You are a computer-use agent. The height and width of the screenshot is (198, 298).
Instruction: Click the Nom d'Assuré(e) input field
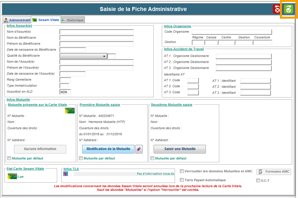pos(96,32)
